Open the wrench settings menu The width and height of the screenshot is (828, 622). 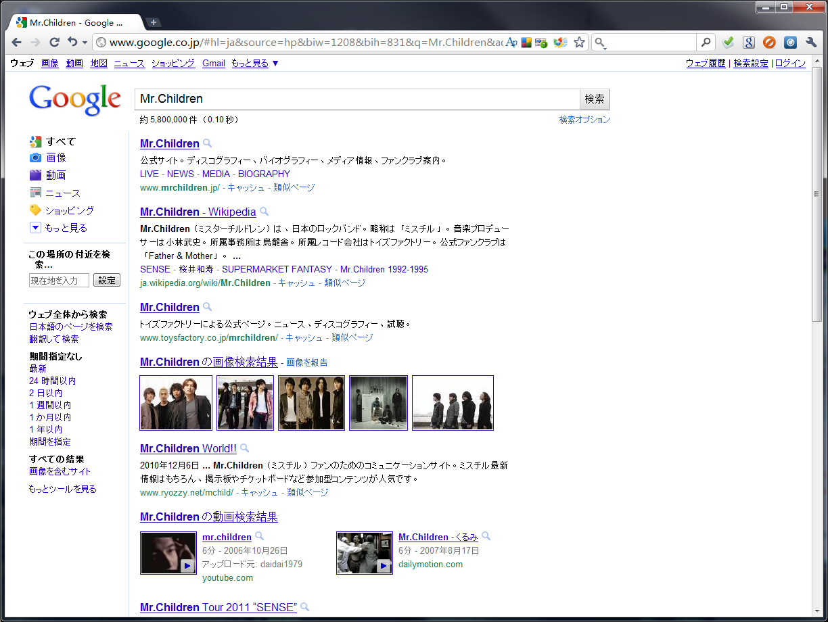811,43
